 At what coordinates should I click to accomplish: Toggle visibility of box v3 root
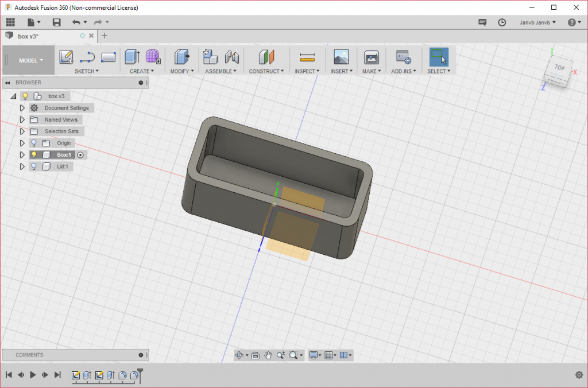[x=25, y=96]
